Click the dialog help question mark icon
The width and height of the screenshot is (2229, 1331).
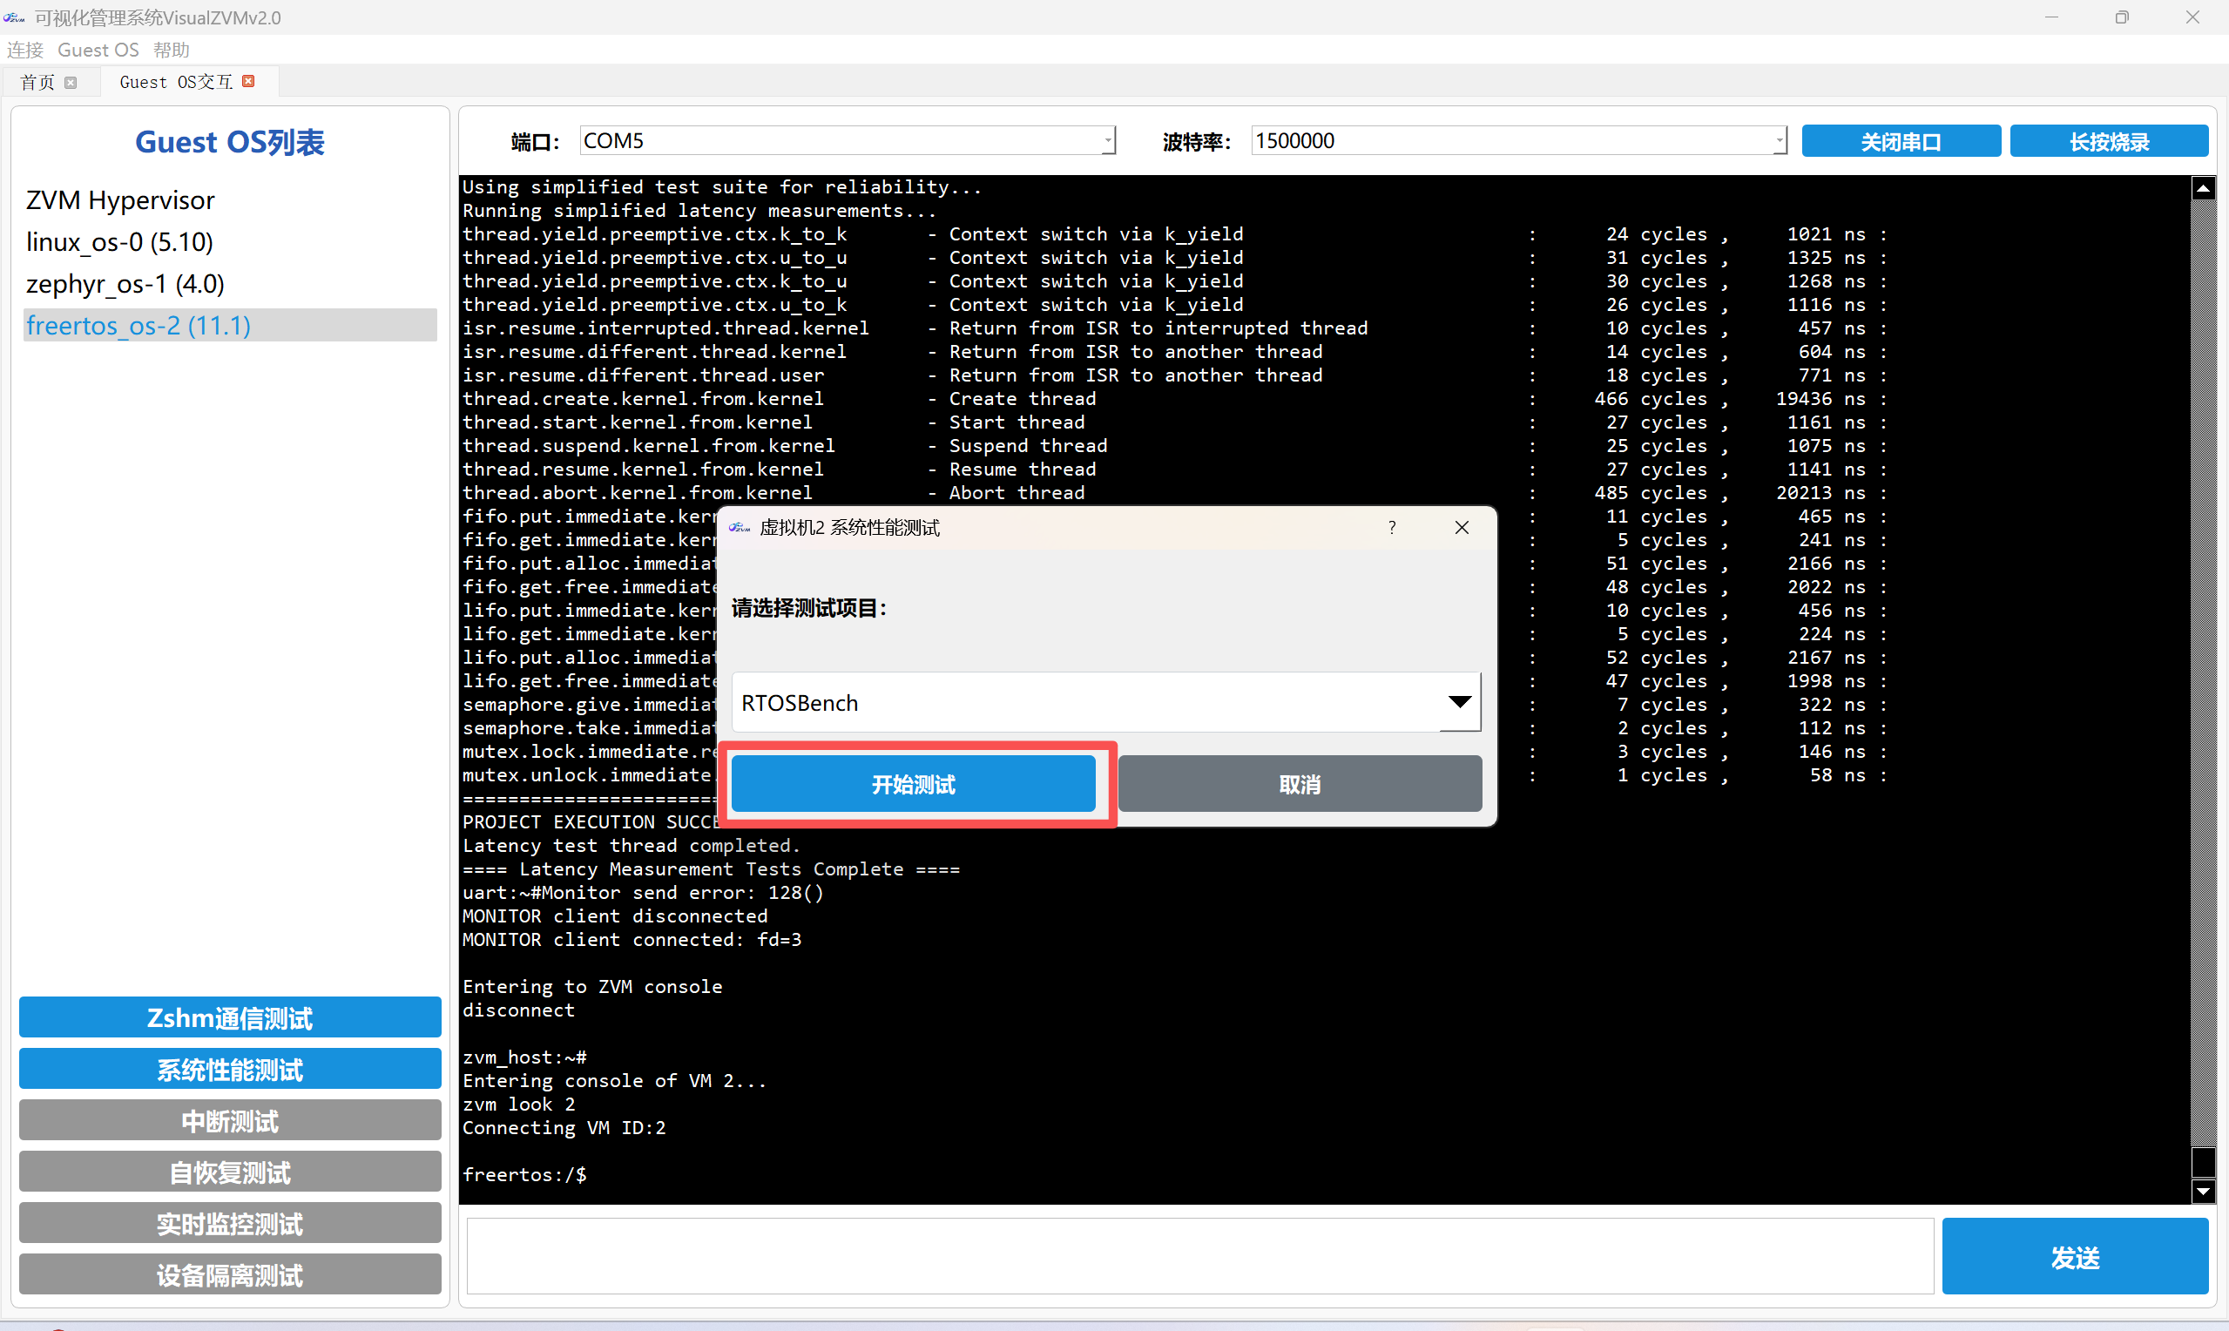(1392, 527)
